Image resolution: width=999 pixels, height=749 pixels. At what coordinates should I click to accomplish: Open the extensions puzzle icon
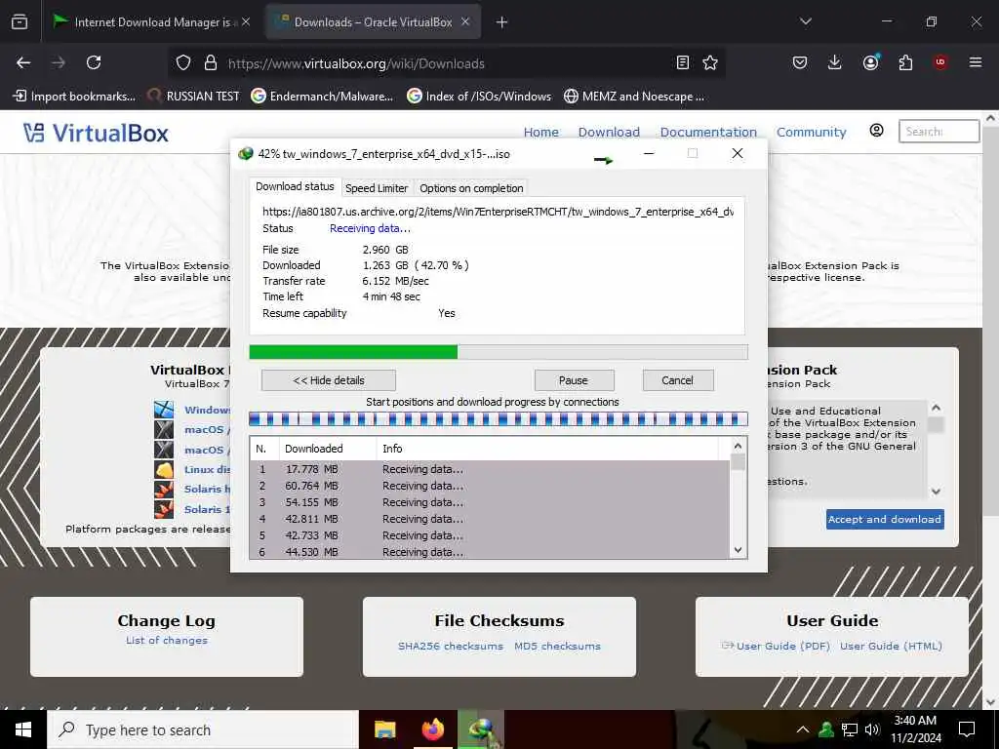pyautogui.click(x=905, y=62)
